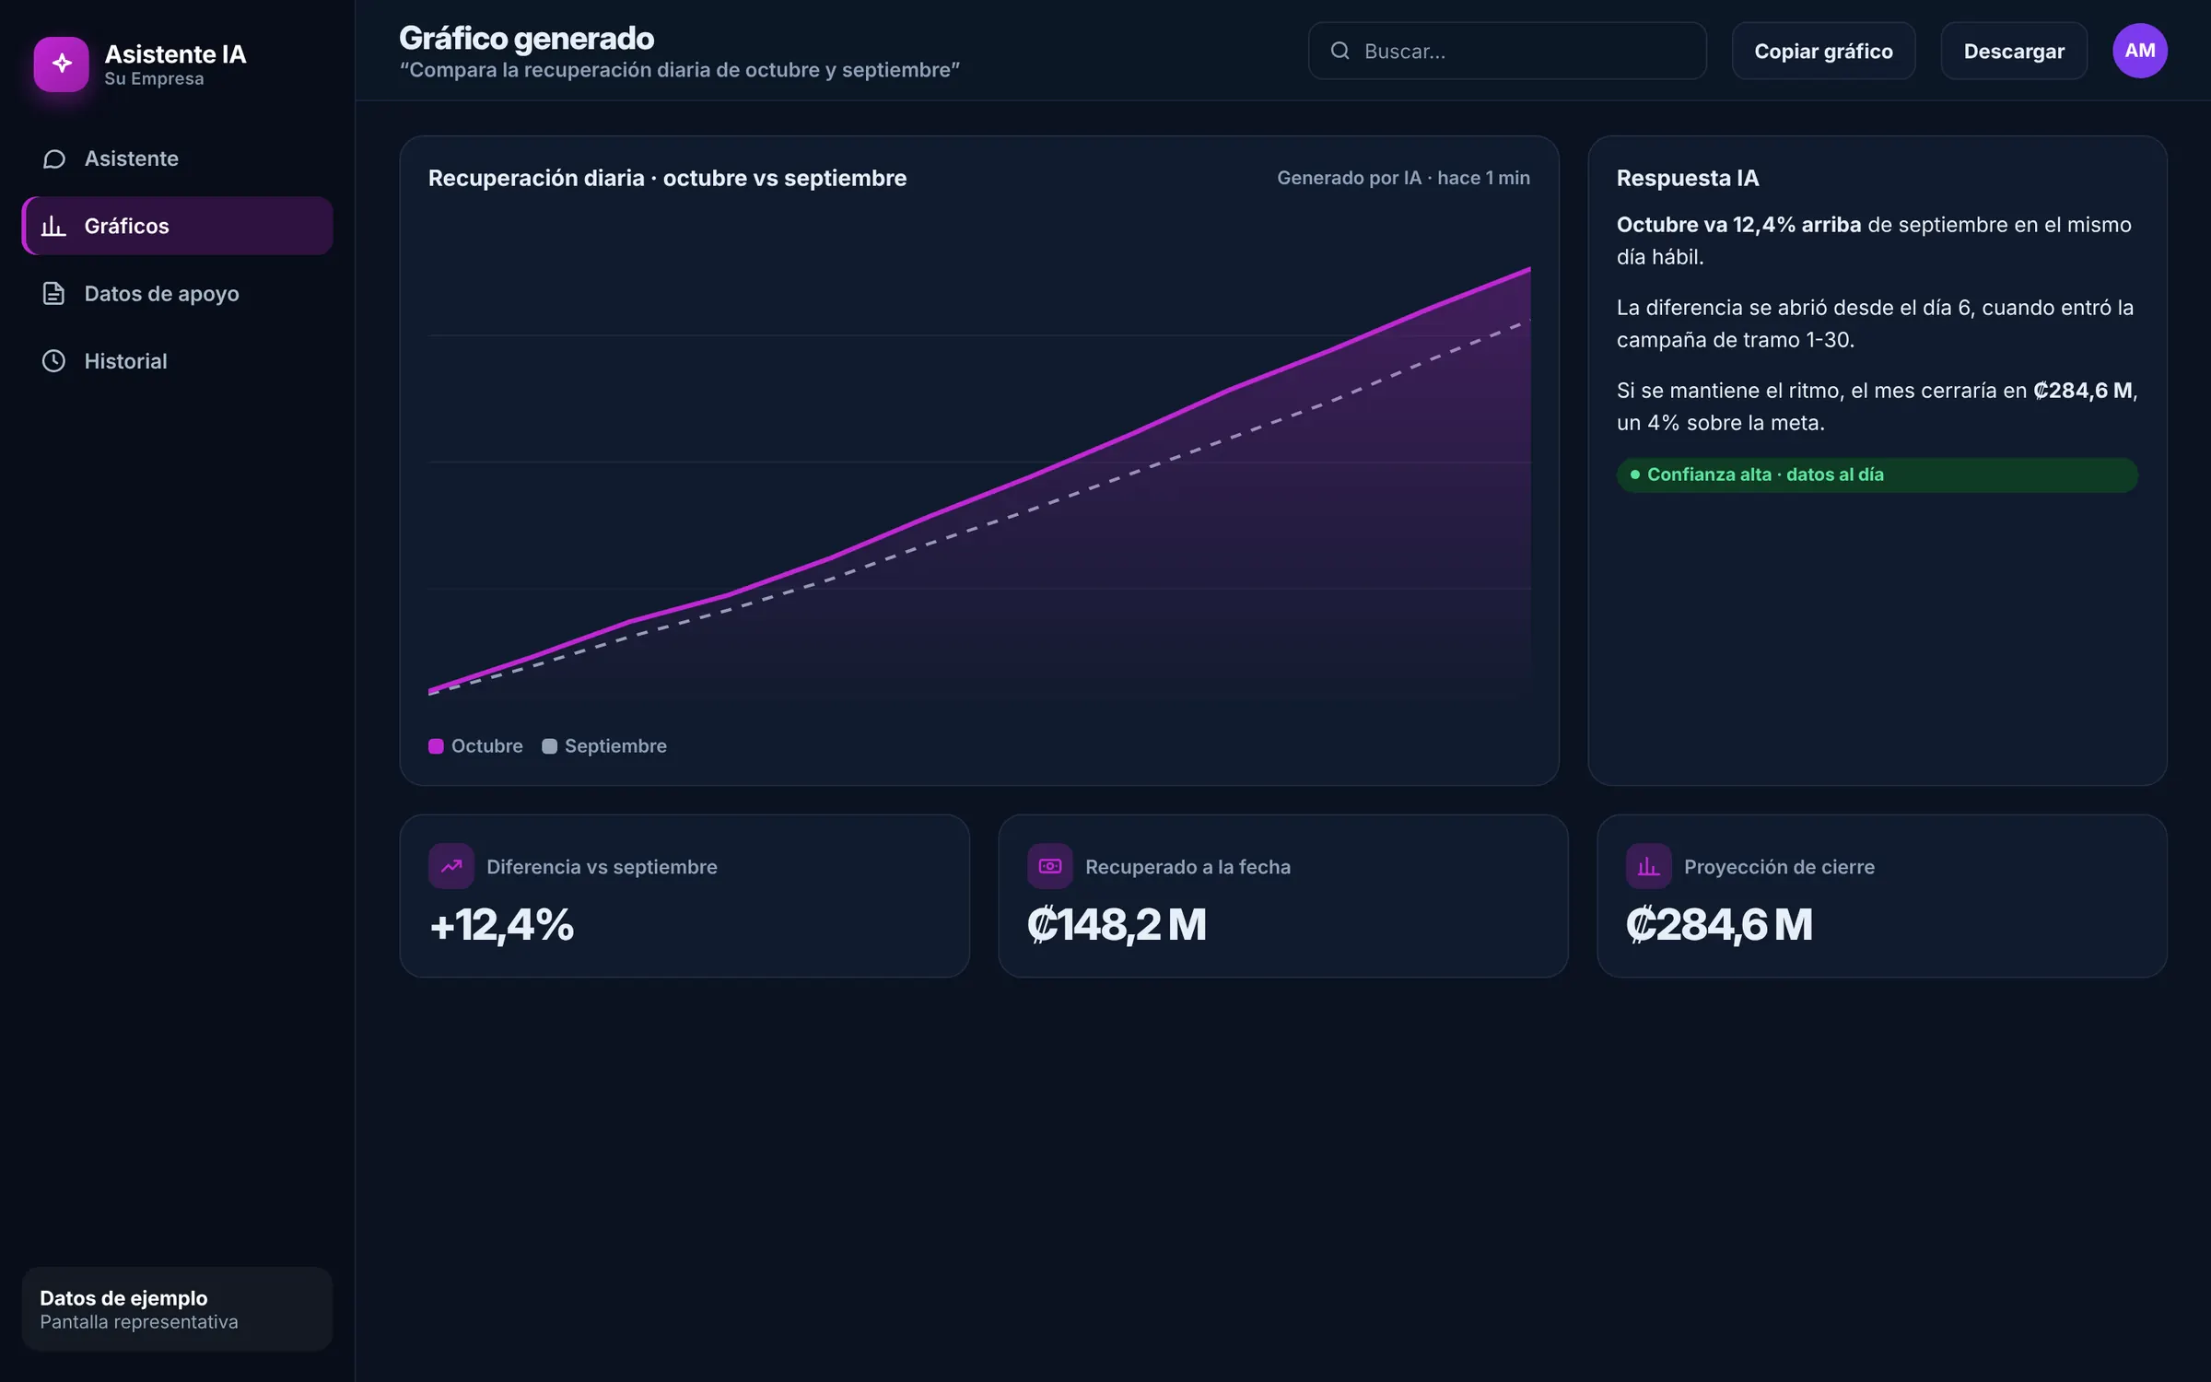Click the Descargar button
Image resolution: width=2211 pixels, height=1382 pixels.
pyautogui.click(x=2014, y=51)
